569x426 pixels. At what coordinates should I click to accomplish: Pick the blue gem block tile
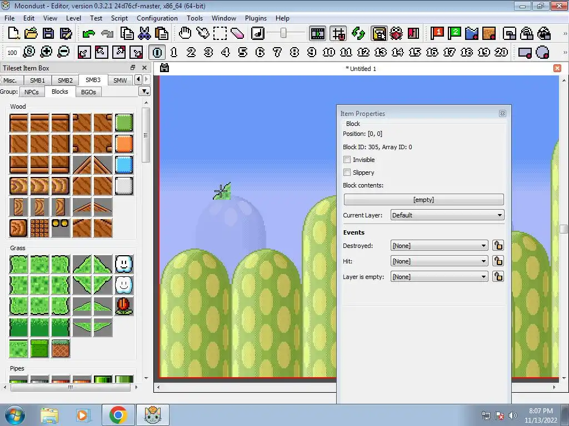pos(124,165)
